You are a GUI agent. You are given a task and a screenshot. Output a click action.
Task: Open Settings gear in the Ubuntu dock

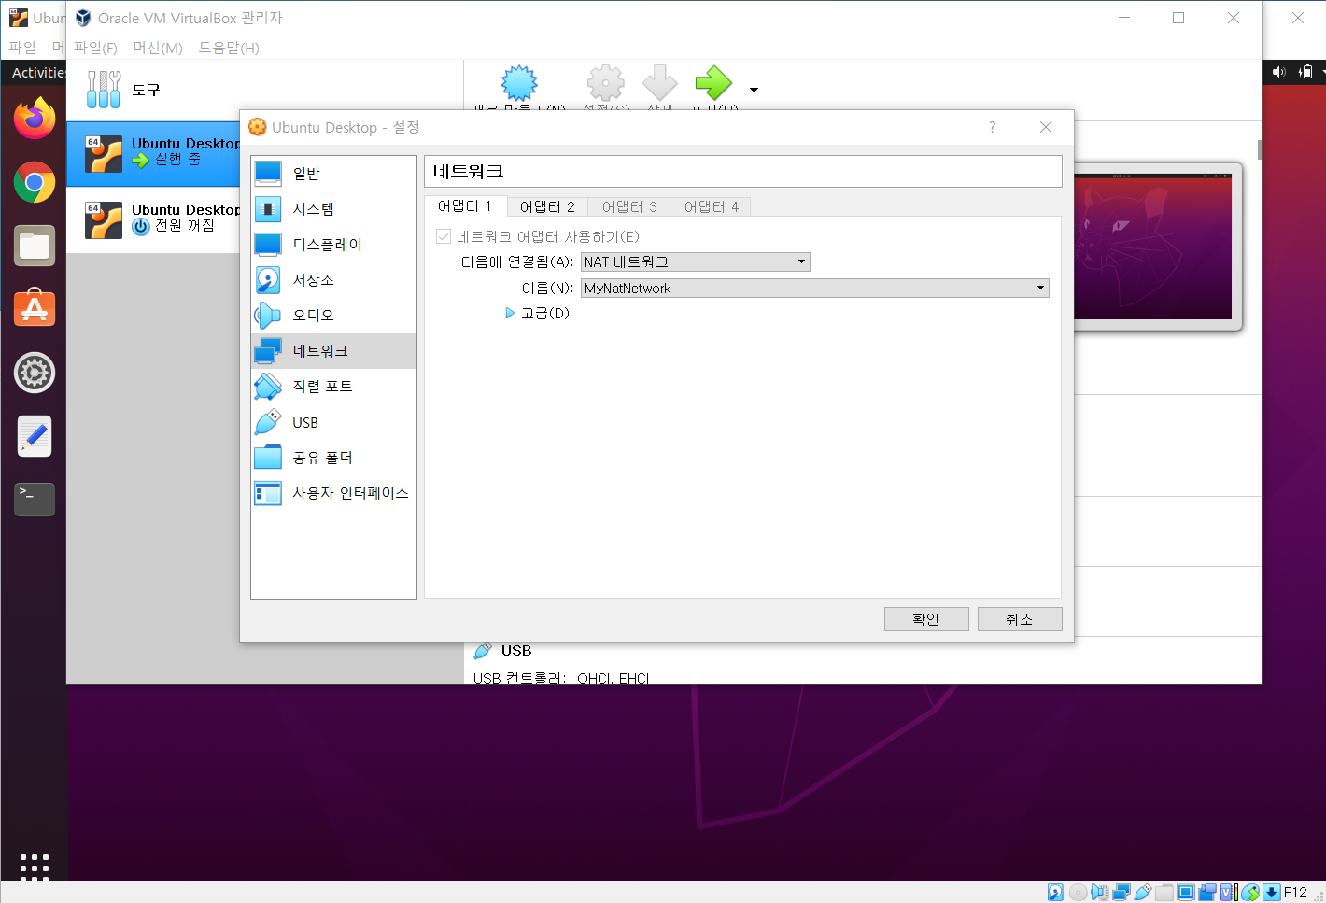point(35,373)
